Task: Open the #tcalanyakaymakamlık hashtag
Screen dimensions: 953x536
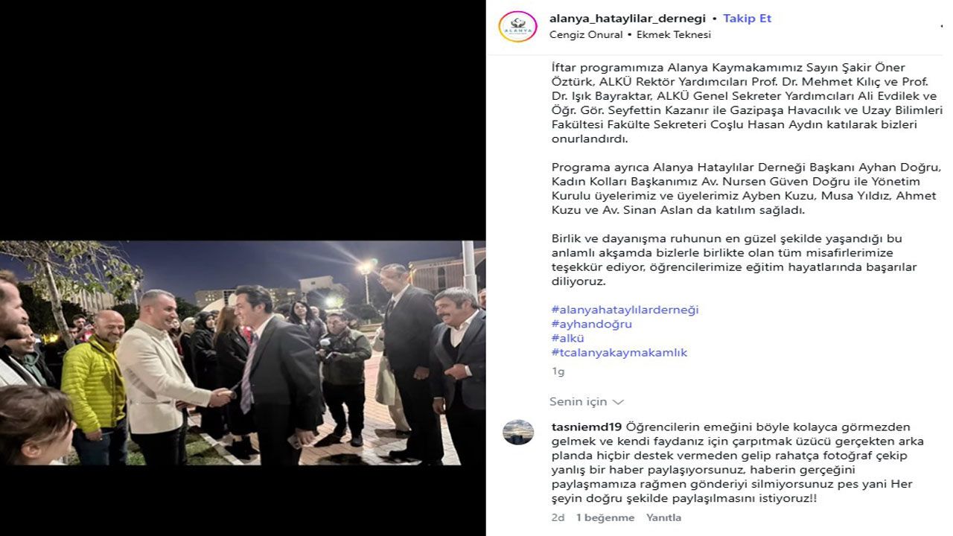Action: pos(619,353)
